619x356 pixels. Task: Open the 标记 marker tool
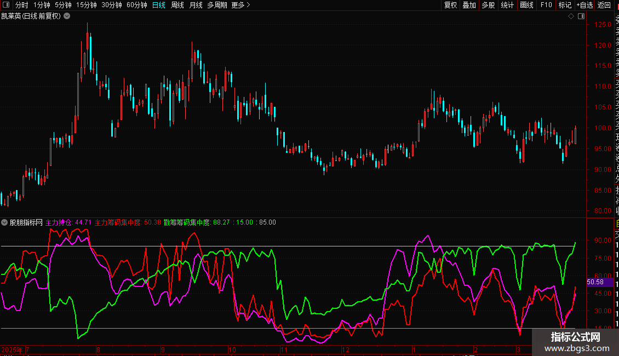point(565,5)
